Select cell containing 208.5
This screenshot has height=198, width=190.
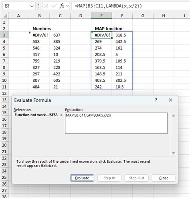coord(101,55)
